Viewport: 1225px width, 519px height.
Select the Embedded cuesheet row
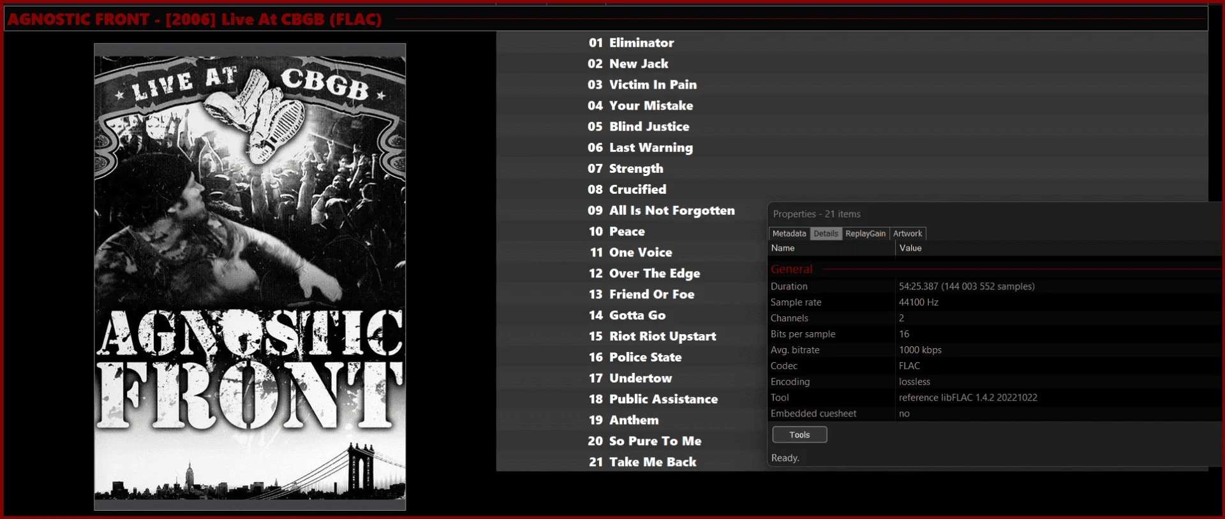click(995, 414)
